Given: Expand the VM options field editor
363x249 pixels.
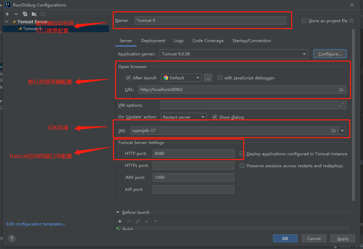Looking at the screenshot, I should (341, 105).
